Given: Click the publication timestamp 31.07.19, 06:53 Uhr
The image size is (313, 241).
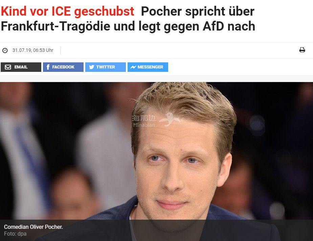Looking at the screenshot, I should (x=33, y=50).
